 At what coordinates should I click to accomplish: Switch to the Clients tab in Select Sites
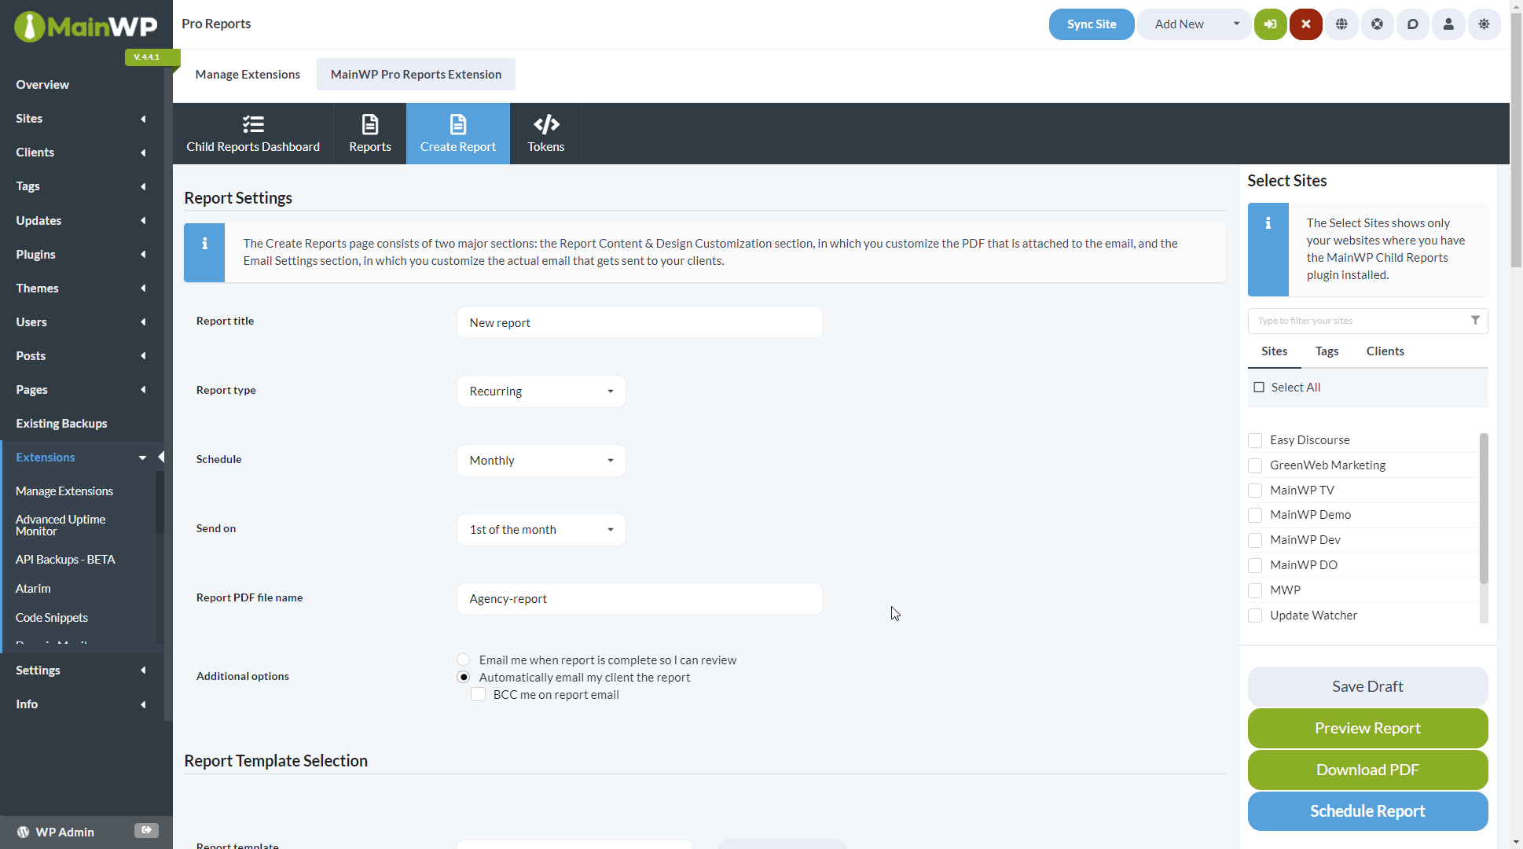click(x=1385, y=351)
